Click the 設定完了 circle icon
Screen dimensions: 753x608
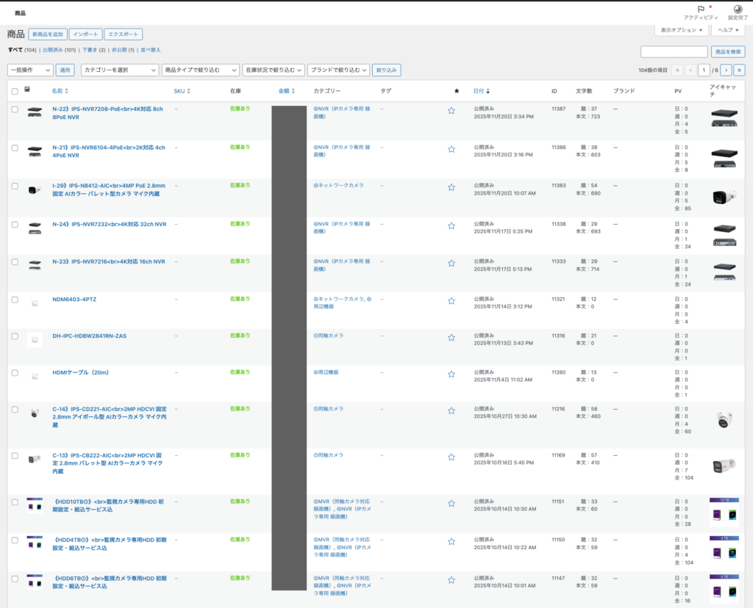tap(736, 10)
